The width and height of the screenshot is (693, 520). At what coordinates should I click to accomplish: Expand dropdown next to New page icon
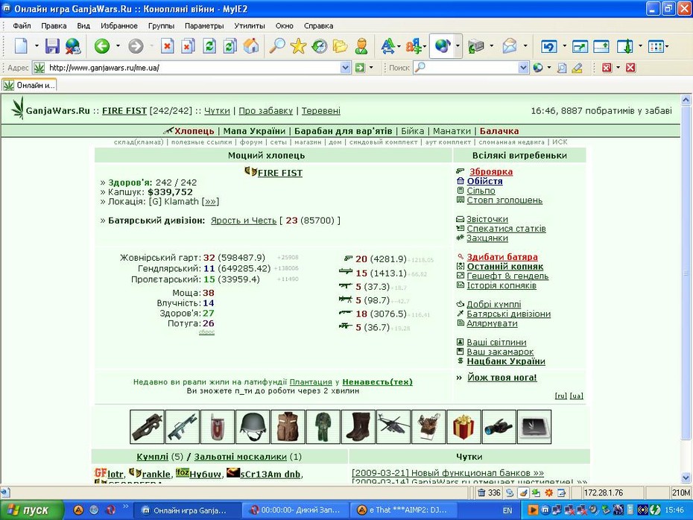pyautogui.click(x=37, y=46)
